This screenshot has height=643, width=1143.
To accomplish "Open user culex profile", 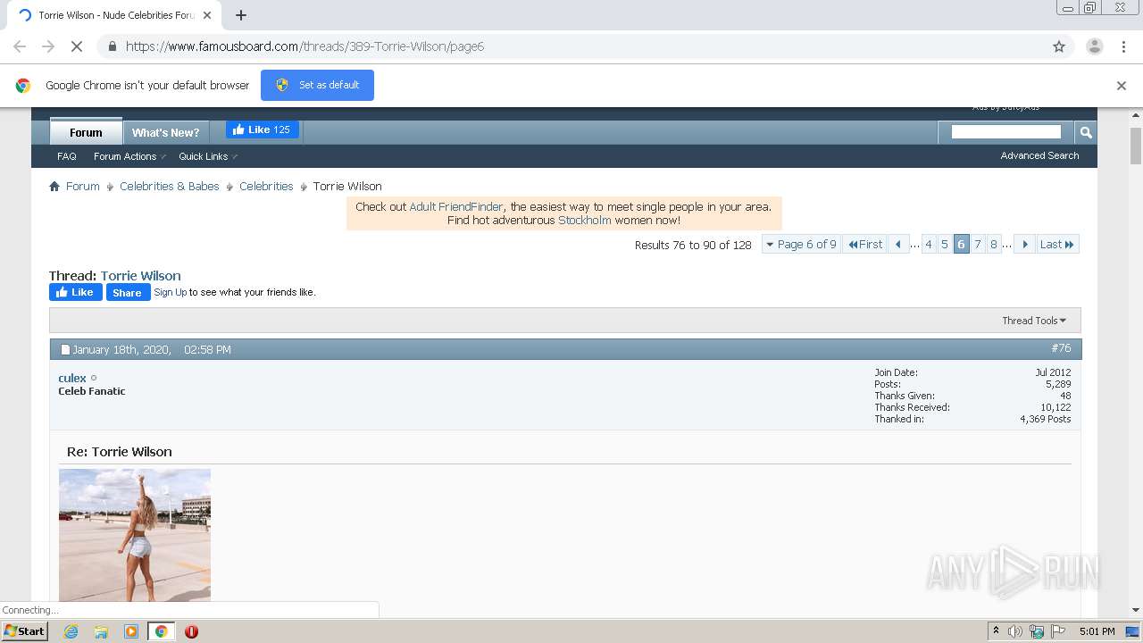I will (72, 378).
